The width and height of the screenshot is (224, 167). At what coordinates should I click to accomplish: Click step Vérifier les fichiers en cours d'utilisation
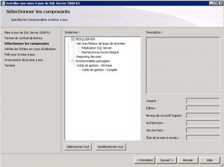[30, 49]
